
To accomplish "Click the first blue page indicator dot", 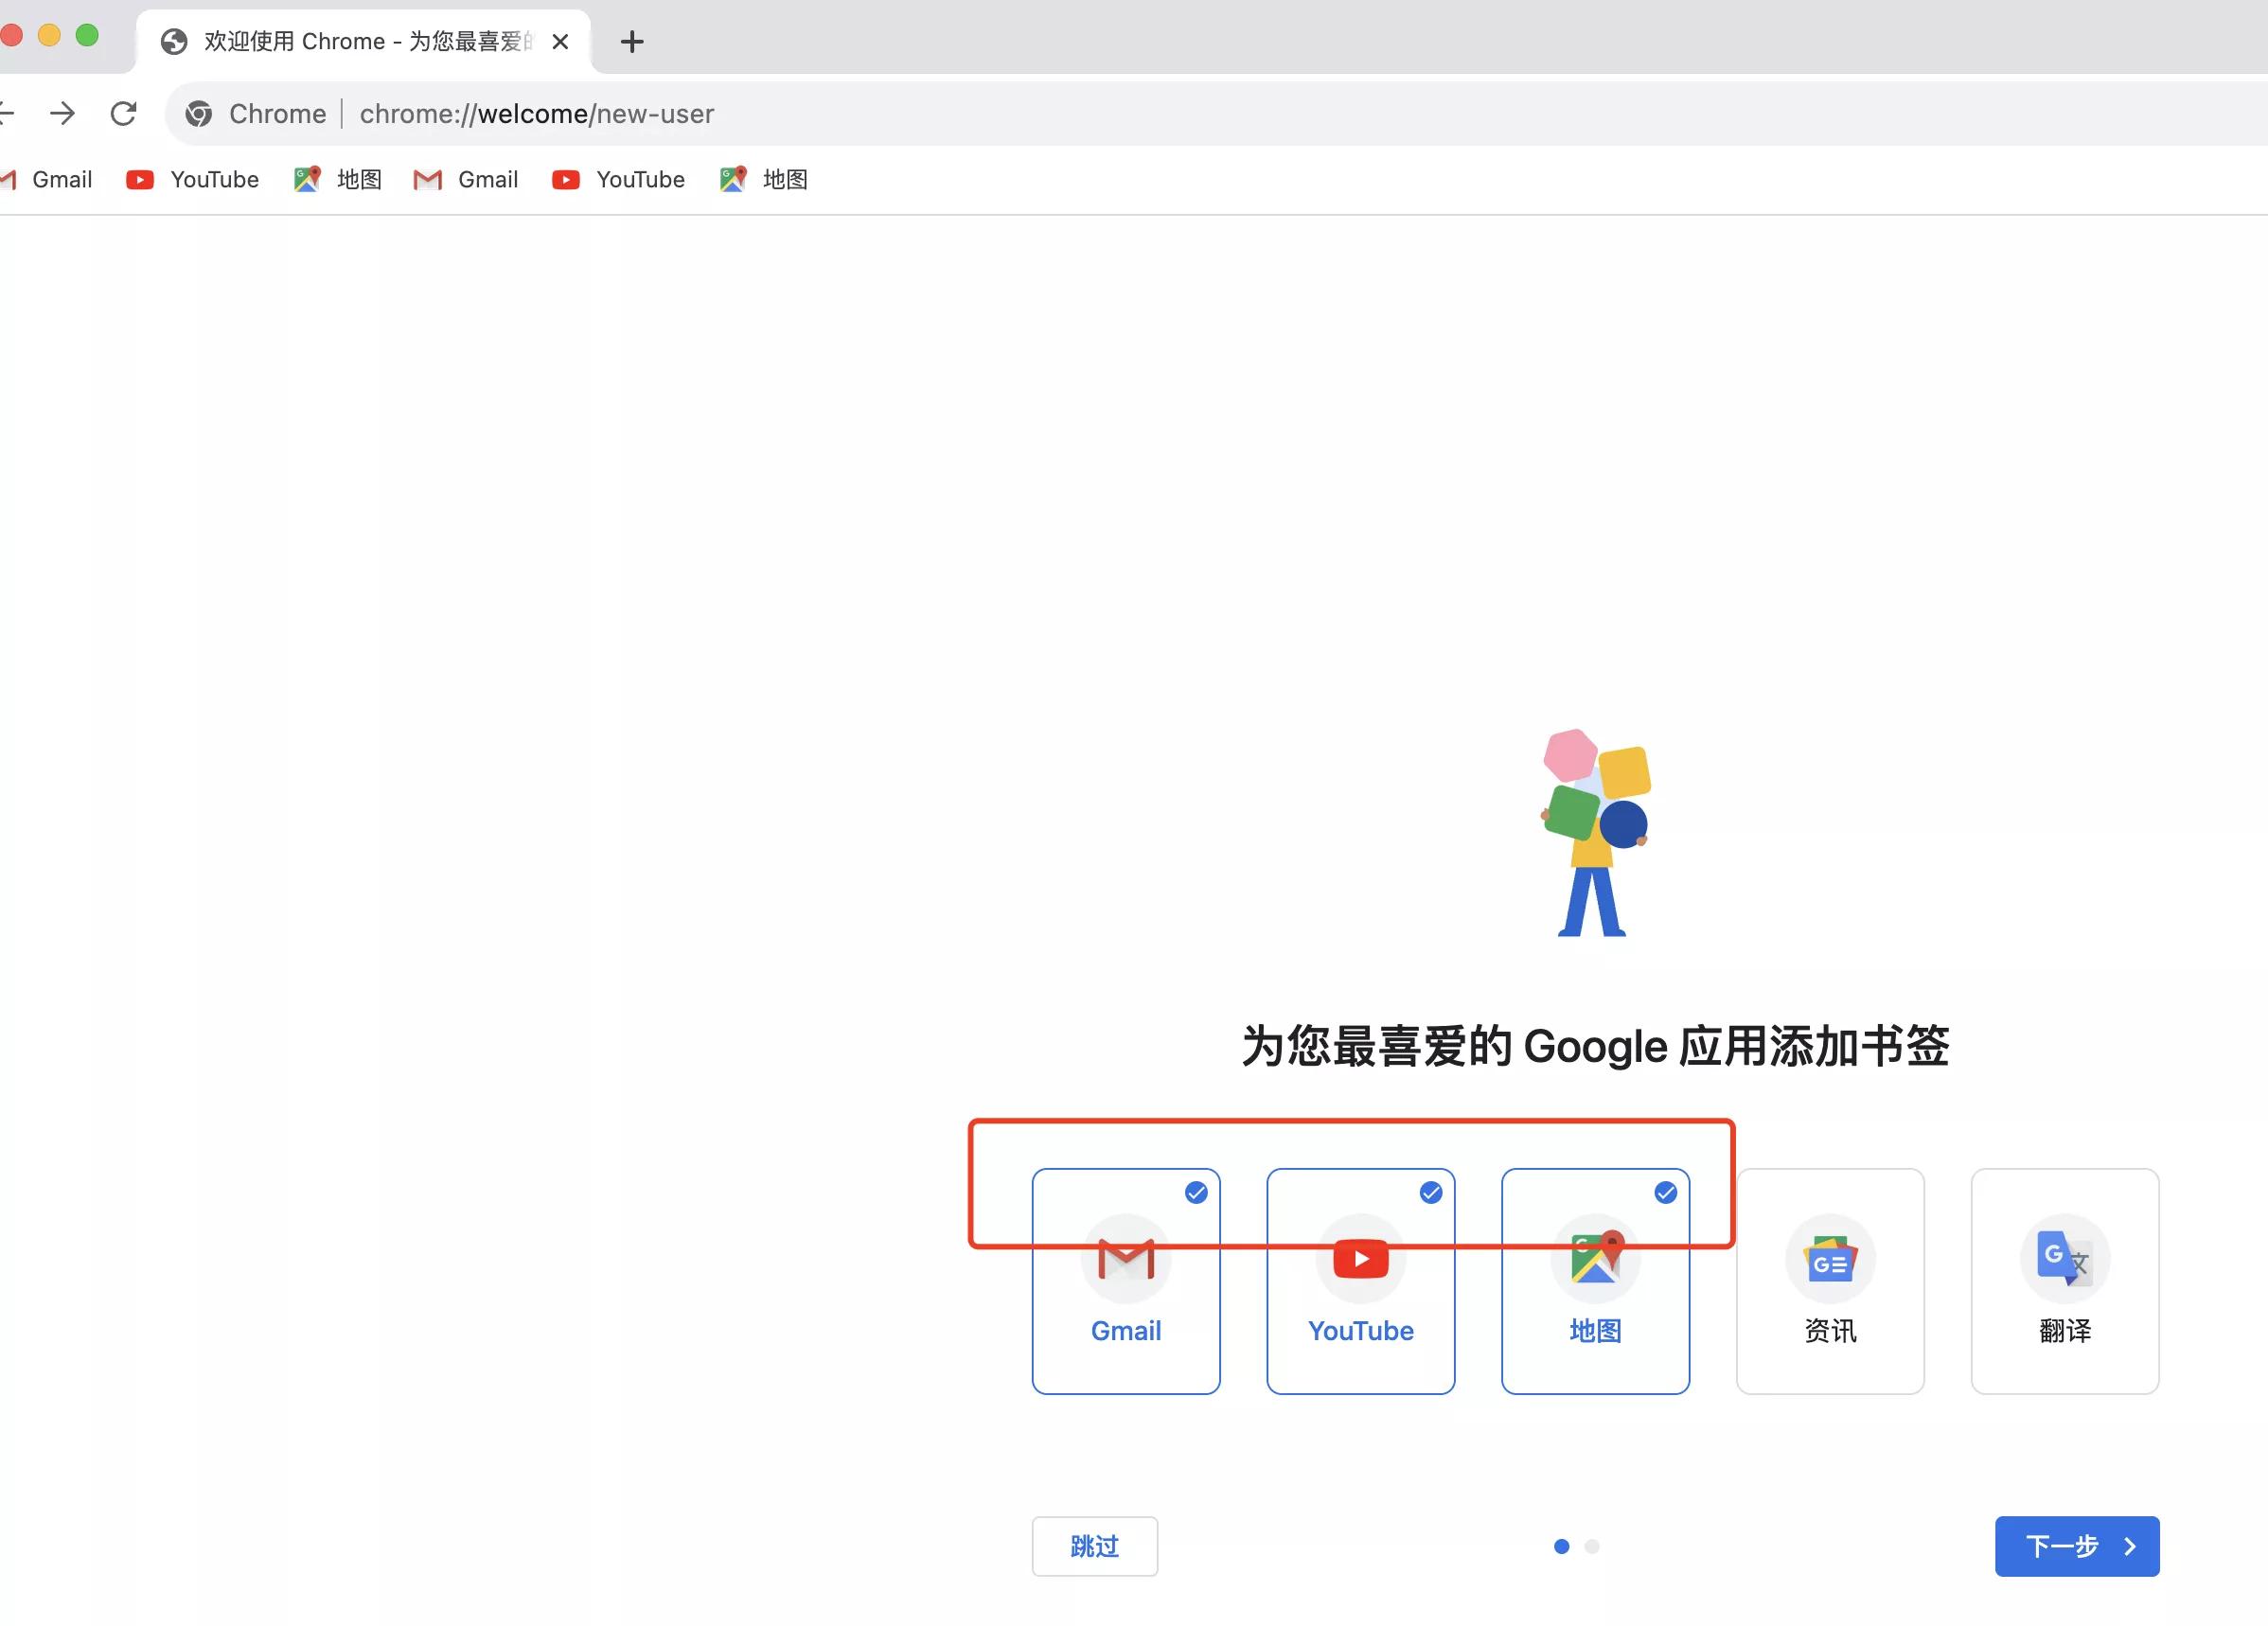I will tap(1562, 1546).
